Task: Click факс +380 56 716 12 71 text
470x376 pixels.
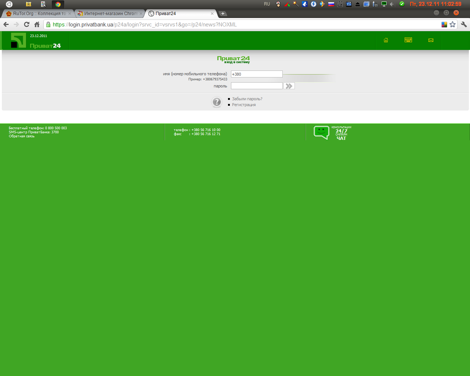Action: pyautogui.click(x=197, y=134)
